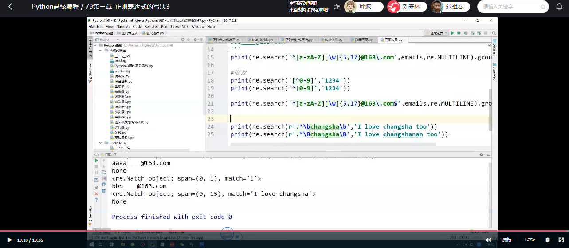Select 高阶函数1.py in project tree

[121, 138]
